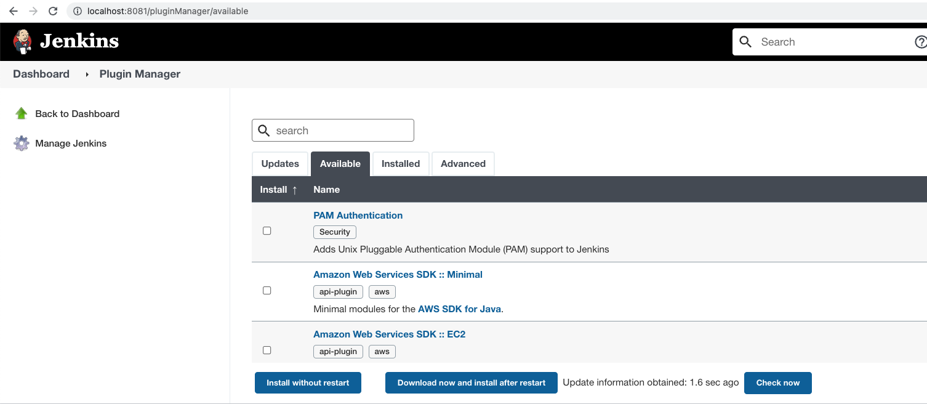Tick the Amazon Web Services SDK EC2 checkbox
This screenshot has width=927, height=404.
[x=267, y=350]
